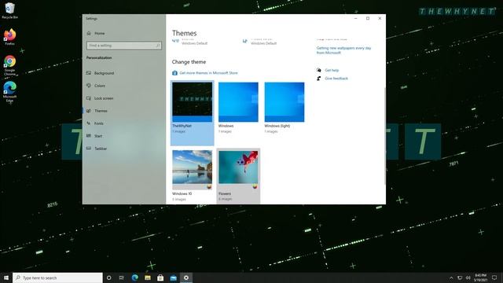The height and width of the screenshot is (283, 503).
Task: Launch Firefox from desktop shortcut
Action: coord(9,37)
